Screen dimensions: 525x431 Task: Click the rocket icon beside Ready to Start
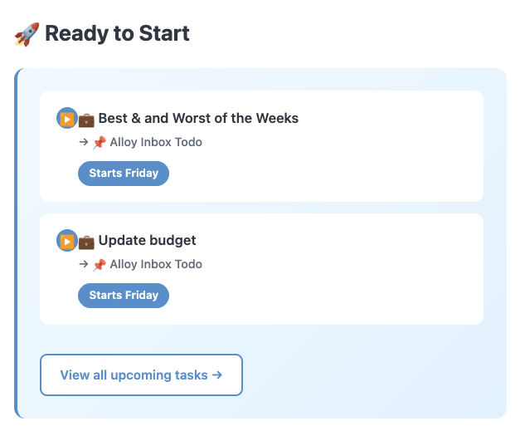pyautogui.click(x=27, y=34)
